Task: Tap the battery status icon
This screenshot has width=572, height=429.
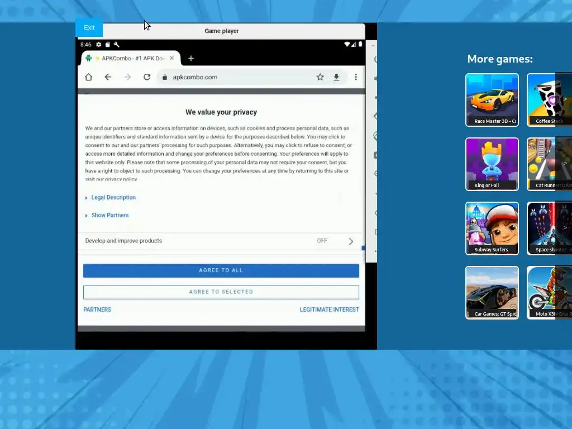Action: click(360, 44)
